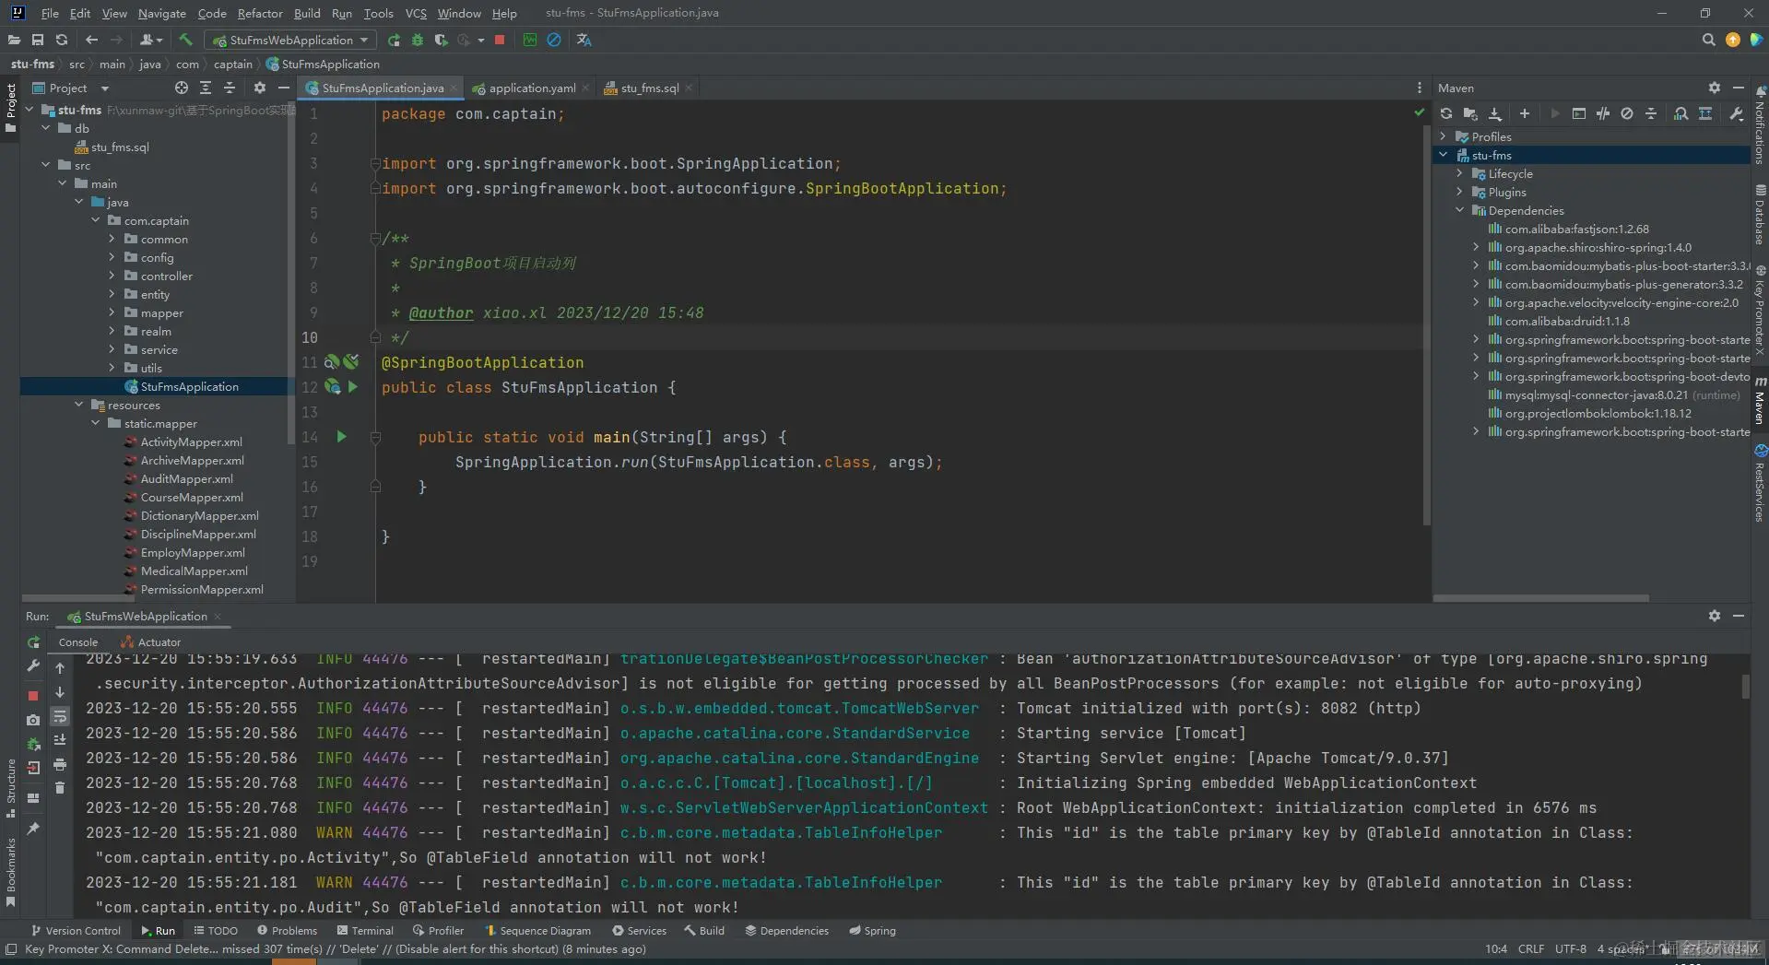Click Expand All icon in Project panel
1769x965 pixels.
coord(206,88)
